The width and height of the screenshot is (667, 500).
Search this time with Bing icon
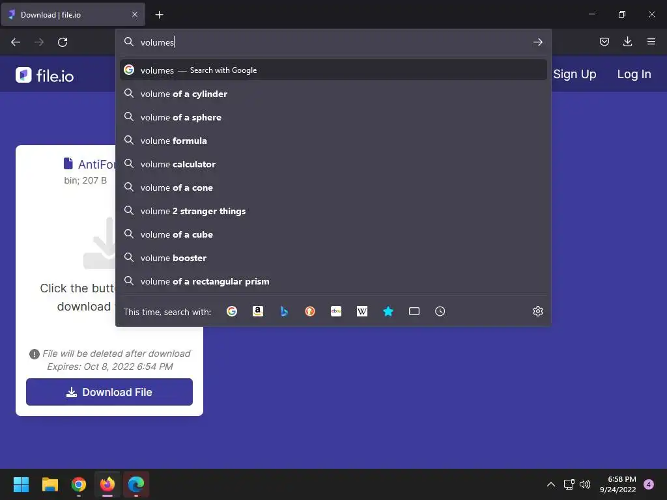tap(284, 311)
